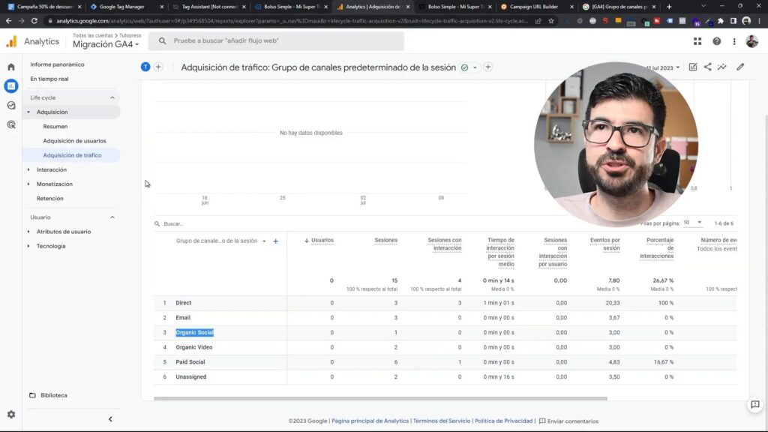The width and height of the screenshot is (768, 432).
Task: Open the Home icon in left rail
Action: [10, 67]
